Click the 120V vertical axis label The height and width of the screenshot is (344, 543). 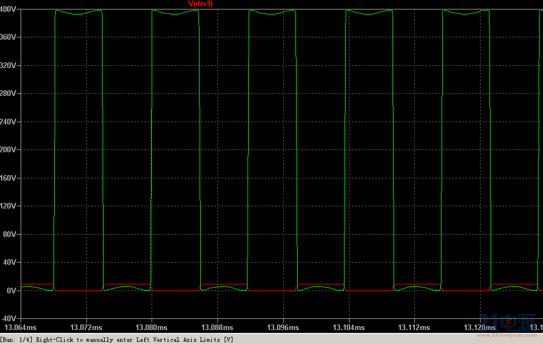click(8, 206)
